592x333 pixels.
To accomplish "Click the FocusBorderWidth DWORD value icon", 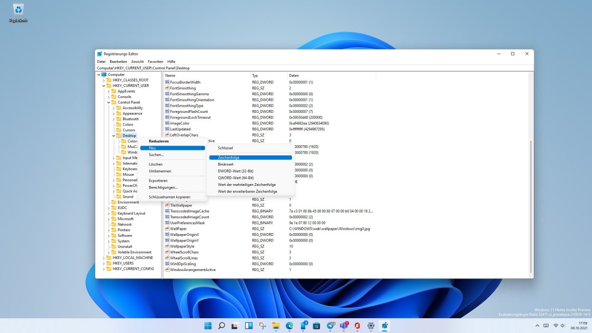I will pyautogui.click(x=167, y=82).
